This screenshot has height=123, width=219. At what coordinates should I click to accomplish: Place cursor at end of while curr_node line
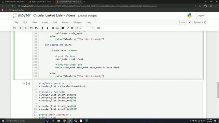coord(119,68)
